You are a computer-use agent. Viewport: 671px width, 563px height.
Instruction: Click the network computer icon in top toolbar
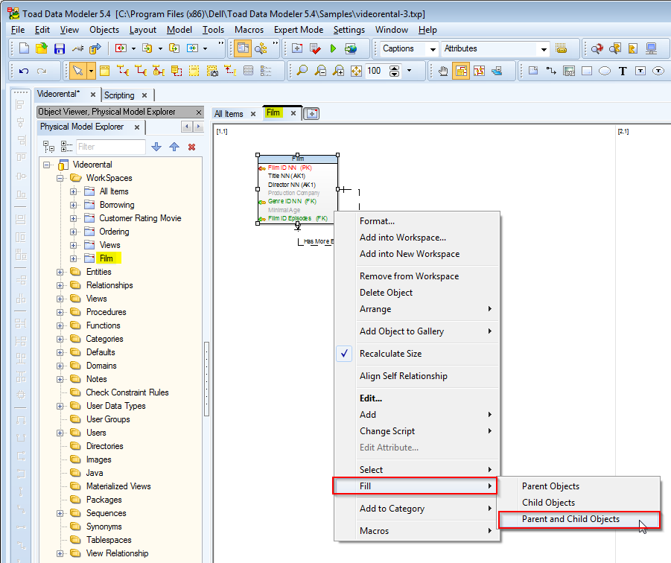(651, 48)
